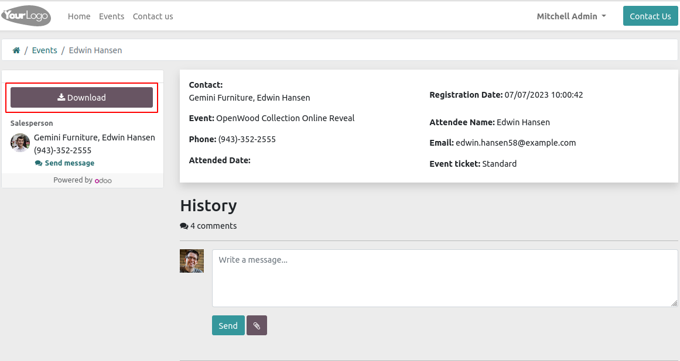Click the Salesperson label

pyautogui.click(x=32, y=123)
